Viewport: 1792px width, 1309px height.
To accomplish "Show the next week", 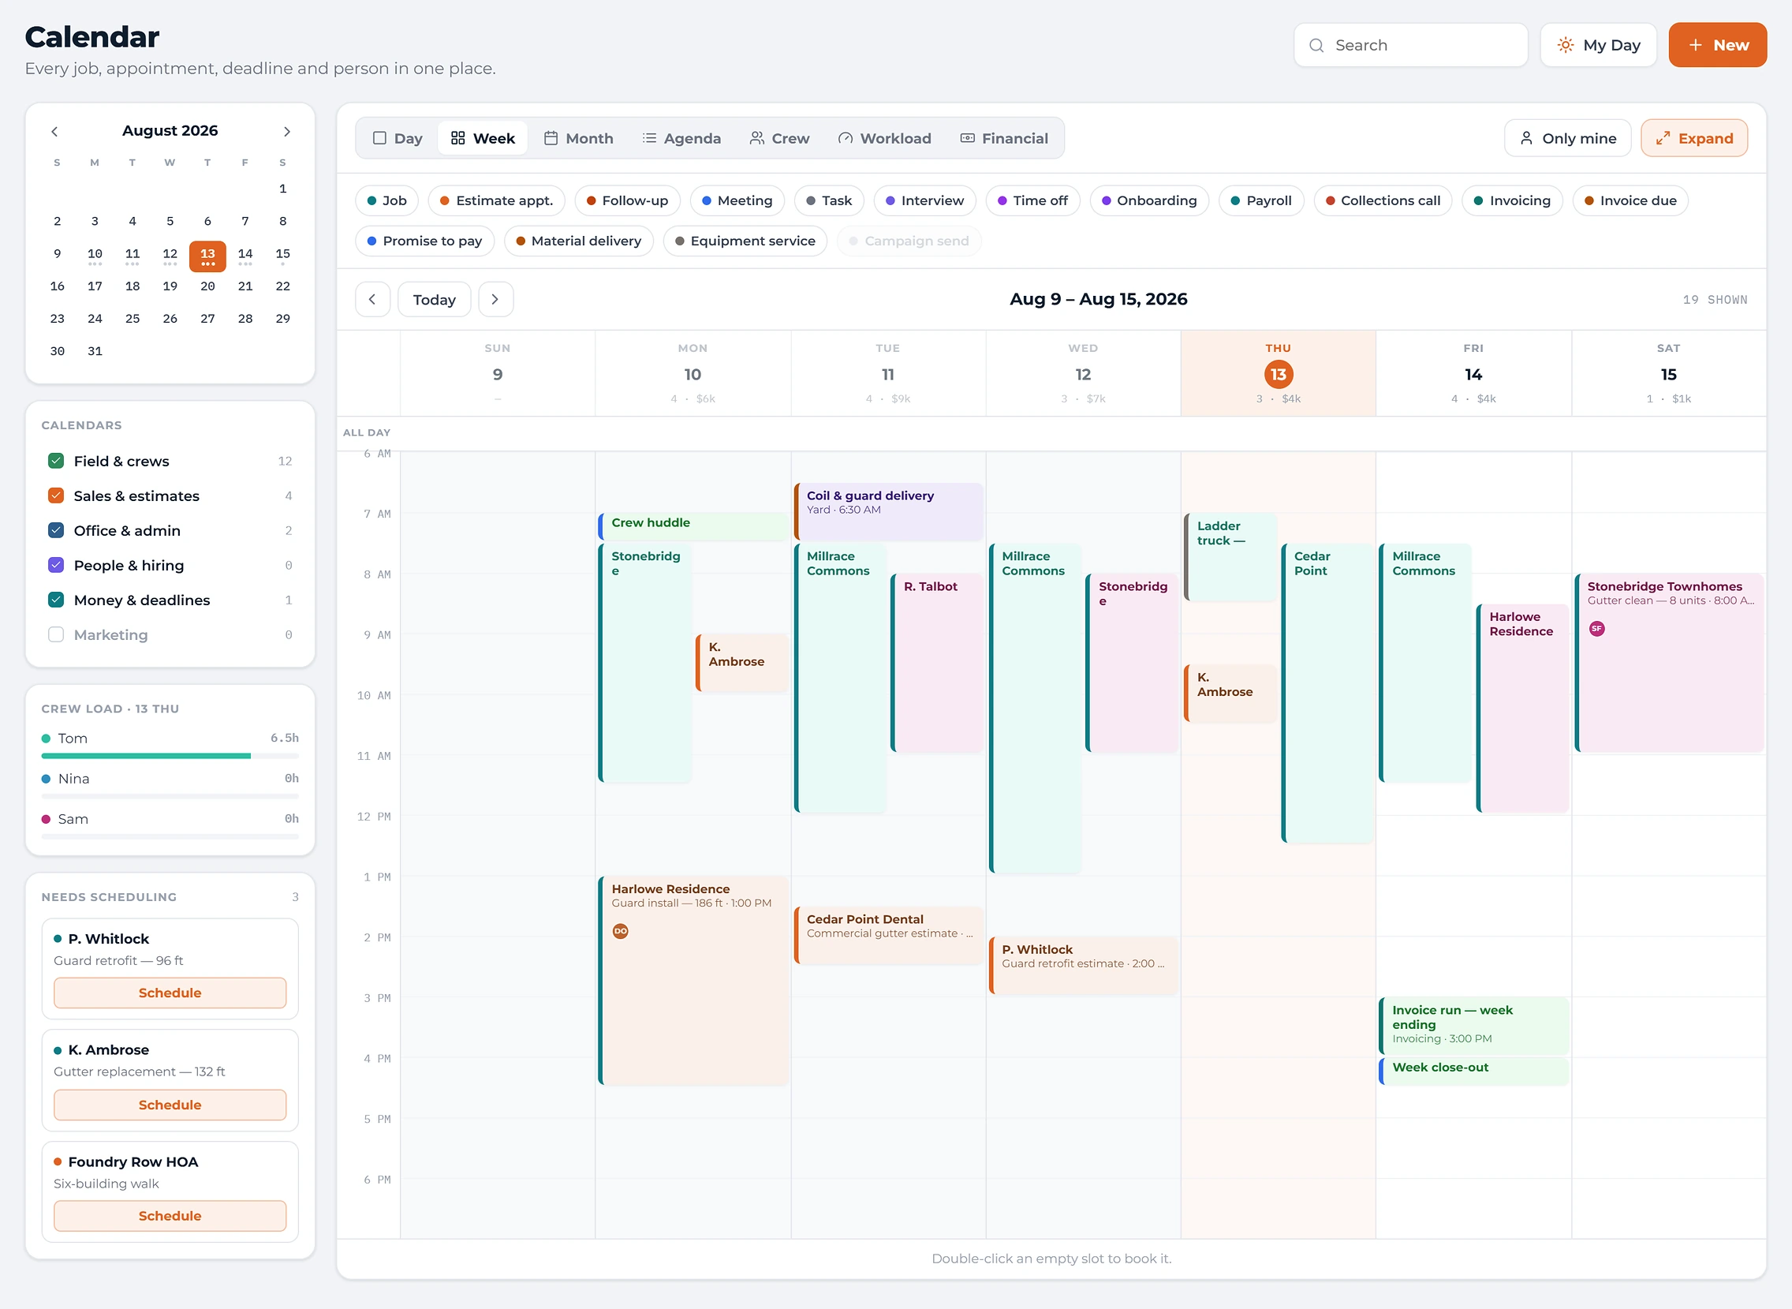I will click(x=495, y=300).
